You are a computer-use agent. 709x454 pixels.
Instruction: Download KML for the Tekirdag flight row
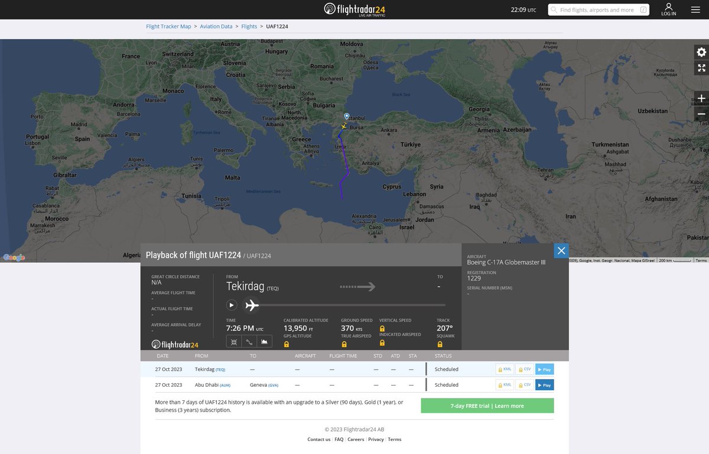click(x=505, y=369)
